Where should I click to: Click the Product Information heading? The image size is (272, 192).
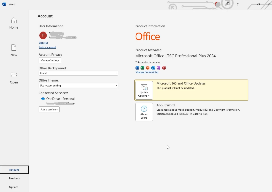point(150,26)
